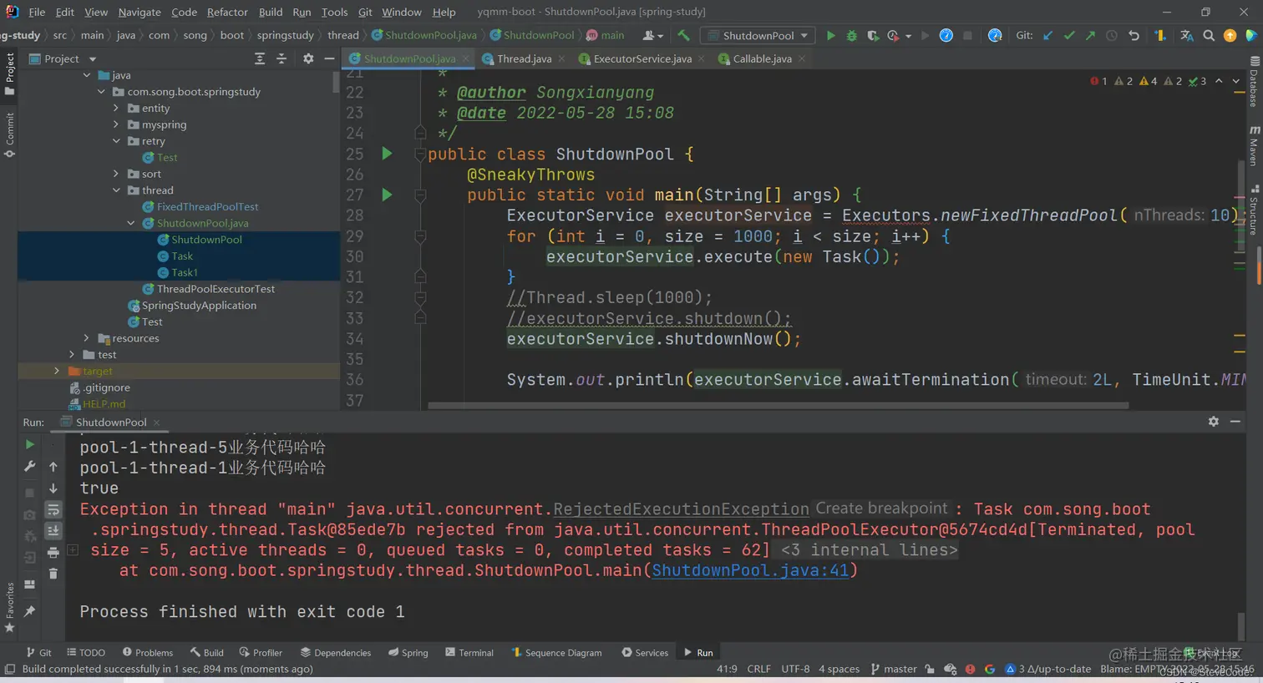
Task: Open run configuration wrench in Run panel
Action: click(x=29, y=467)
